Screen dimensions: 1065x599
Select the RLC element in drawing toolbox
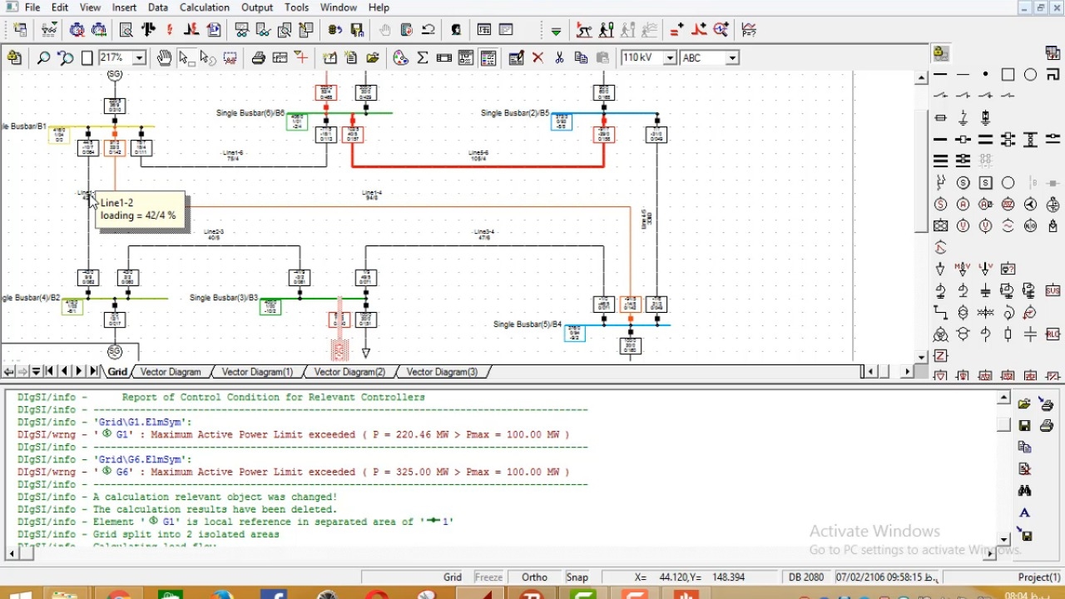(1053, 334)
